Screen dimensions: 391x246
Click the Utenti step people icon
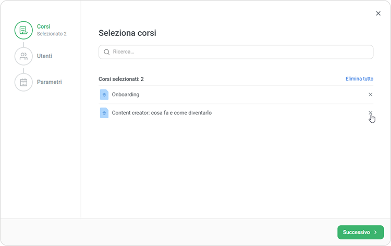[23, 56]
